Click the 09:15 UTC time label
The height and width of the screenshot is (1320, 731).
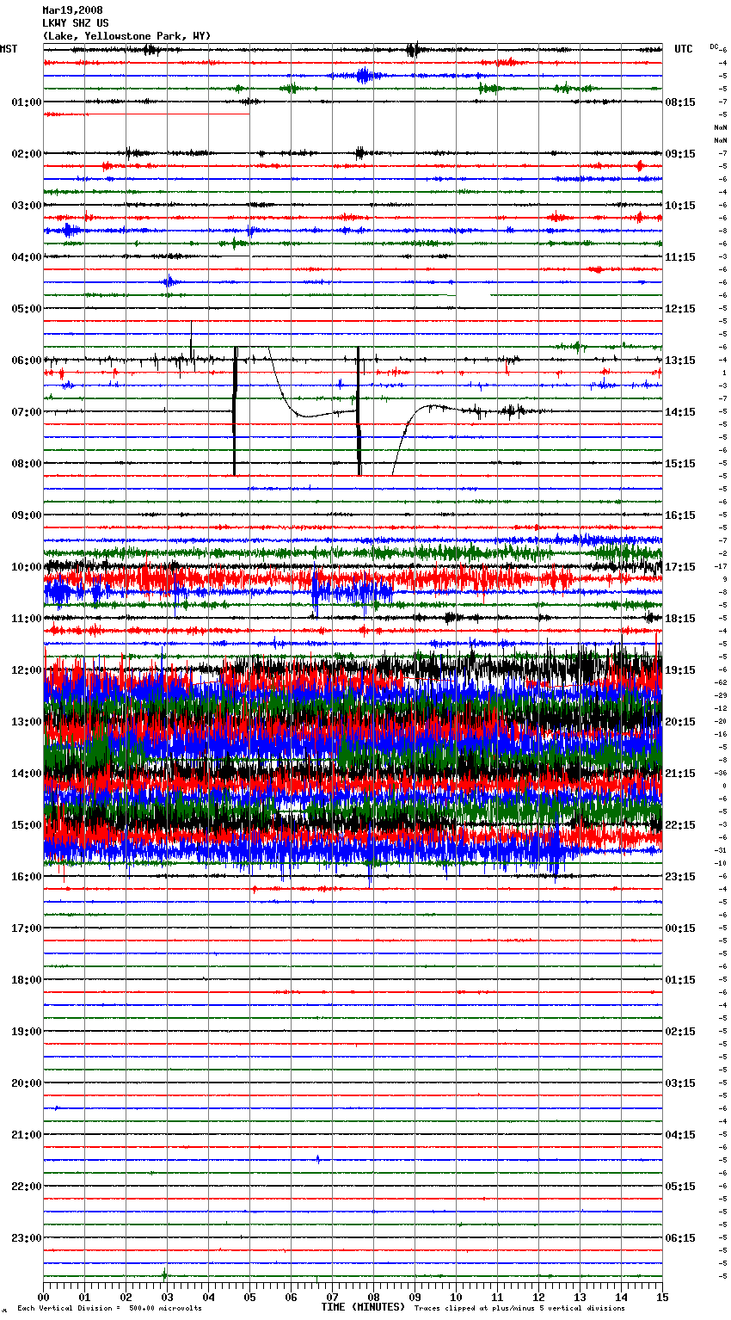point(680,154)
